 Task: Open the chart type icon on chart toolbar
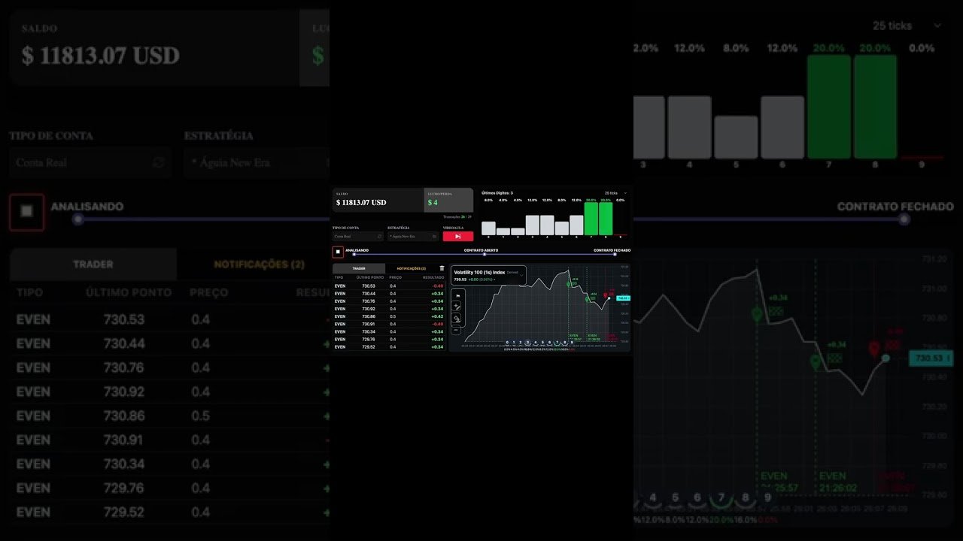point(457,296)
